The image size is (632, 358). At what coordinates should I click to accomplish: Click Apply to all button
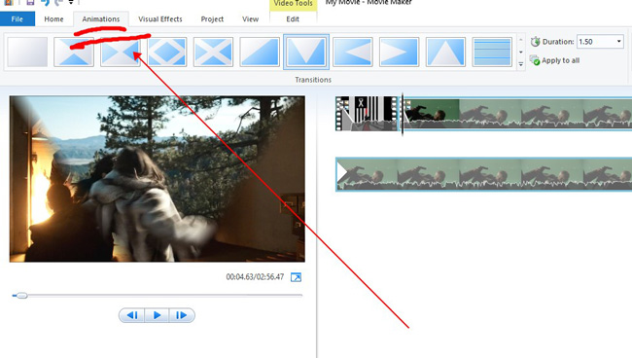coord(554,60)
